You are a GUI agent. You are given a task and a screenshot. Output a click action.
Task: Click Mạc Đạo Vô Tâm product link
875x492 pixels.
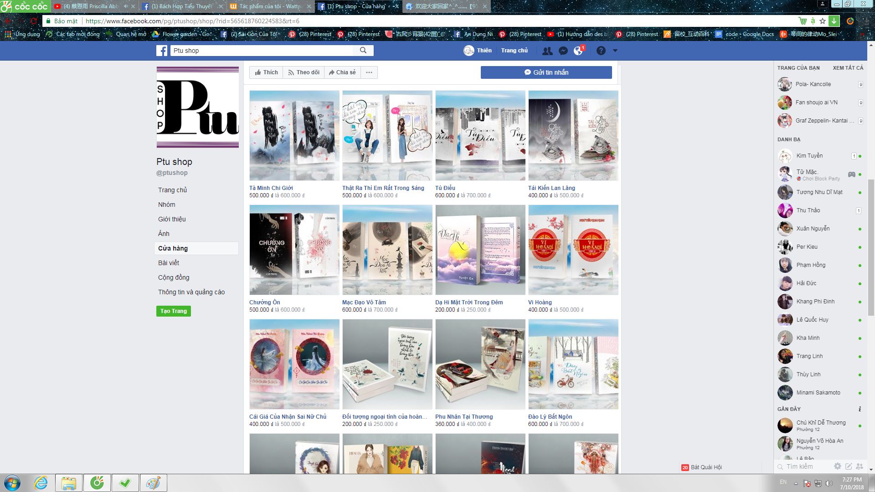[364, 302]
